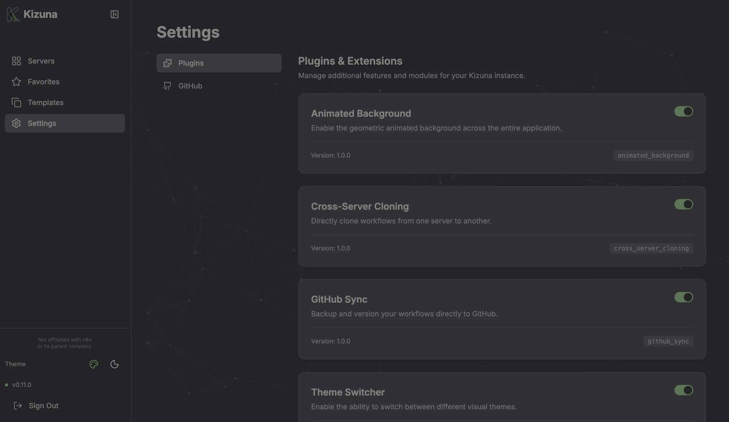Open Templates via the copy icon

point(16,103)
